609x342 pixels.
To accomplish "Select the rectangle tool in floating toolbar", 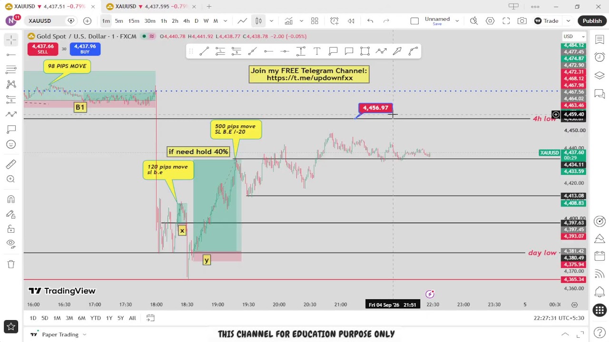I will point(365,51).
